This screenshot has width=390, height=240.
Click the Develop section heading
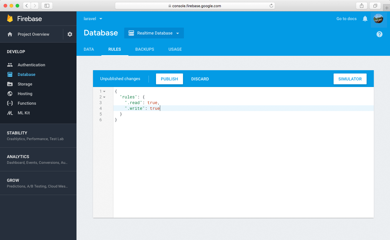16,52
